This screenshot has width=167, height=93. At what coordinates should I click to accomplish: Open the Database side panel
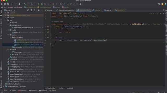166,38
